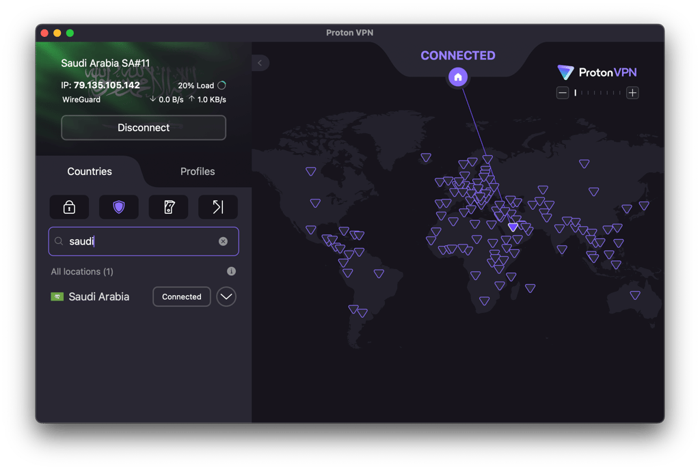This screenshot has width=700, height=470.
Task: Click the Connected button for Saudi Arabia
Action: click(182, 296)
